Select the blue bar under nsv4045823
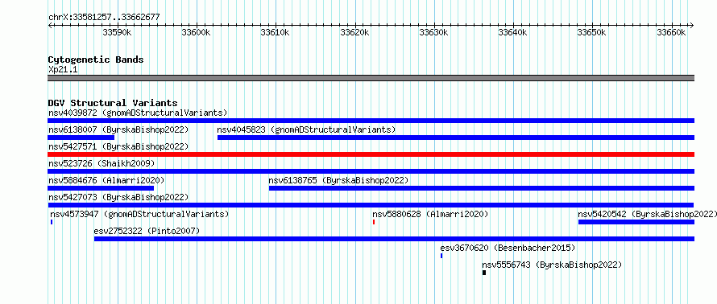Viewport: 717px width, 304px height. (x=456, y=138)
